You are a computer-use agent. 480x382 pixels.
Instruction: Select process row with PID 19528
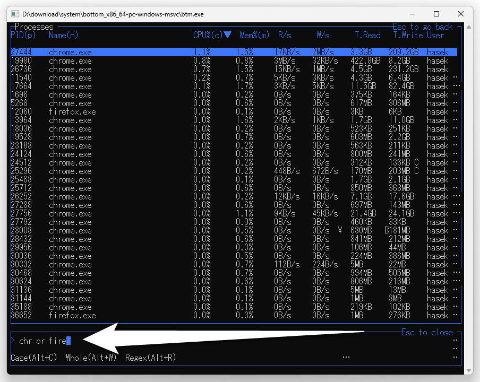pos(234,137)
